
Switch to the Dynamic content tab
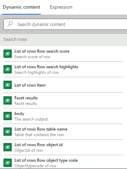[x=21, y=7]
